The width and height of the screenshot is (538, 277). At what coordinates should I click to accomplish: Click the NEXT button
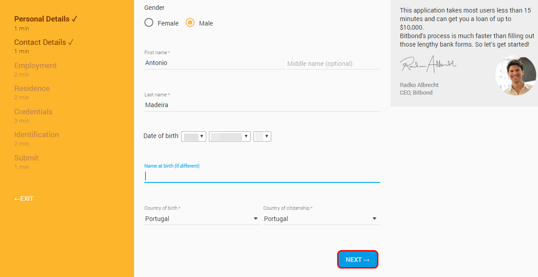pyautogui.click(x=358, y=260)
